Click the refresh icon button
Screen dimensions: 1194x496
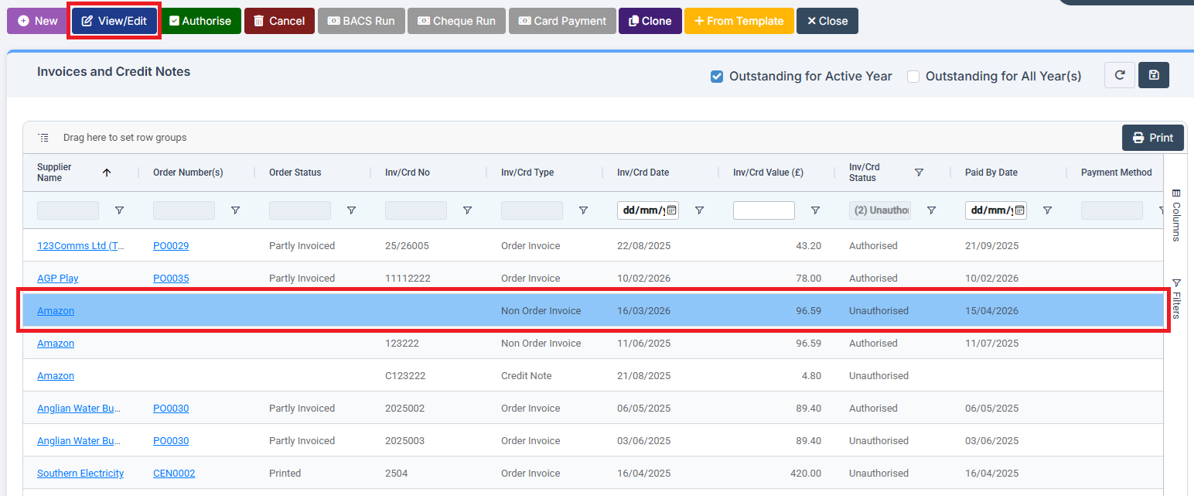[x=1119, y=75]
